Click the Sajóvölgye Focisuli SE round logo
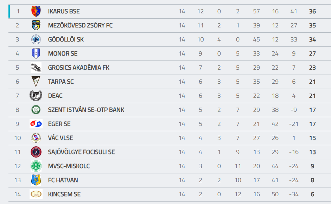Viewport: 331px width, 204px height. pos(36,152)
